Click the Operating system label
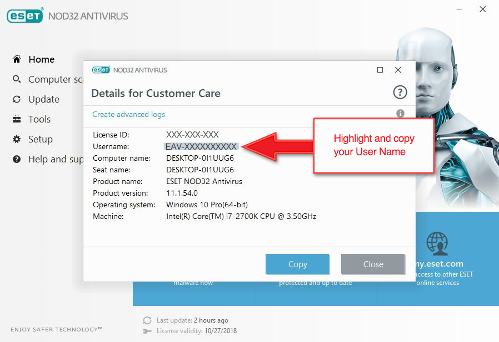This screenshot has width=499, height=342. pos(124,205)
